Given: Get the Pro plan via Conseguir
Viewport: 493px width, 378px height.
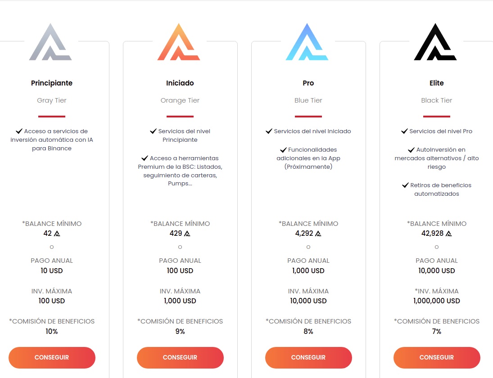Looking at the screenshot, I should click(x=308, y=358).
